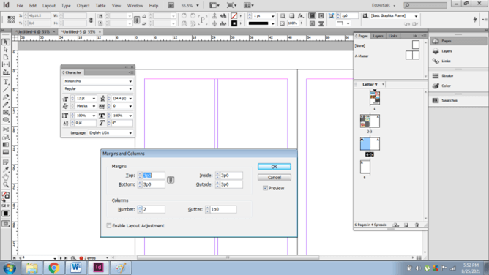Select the page 6 thumbnail in Pages panel
This screenshot has width=489, height=275.
point(365,167)
